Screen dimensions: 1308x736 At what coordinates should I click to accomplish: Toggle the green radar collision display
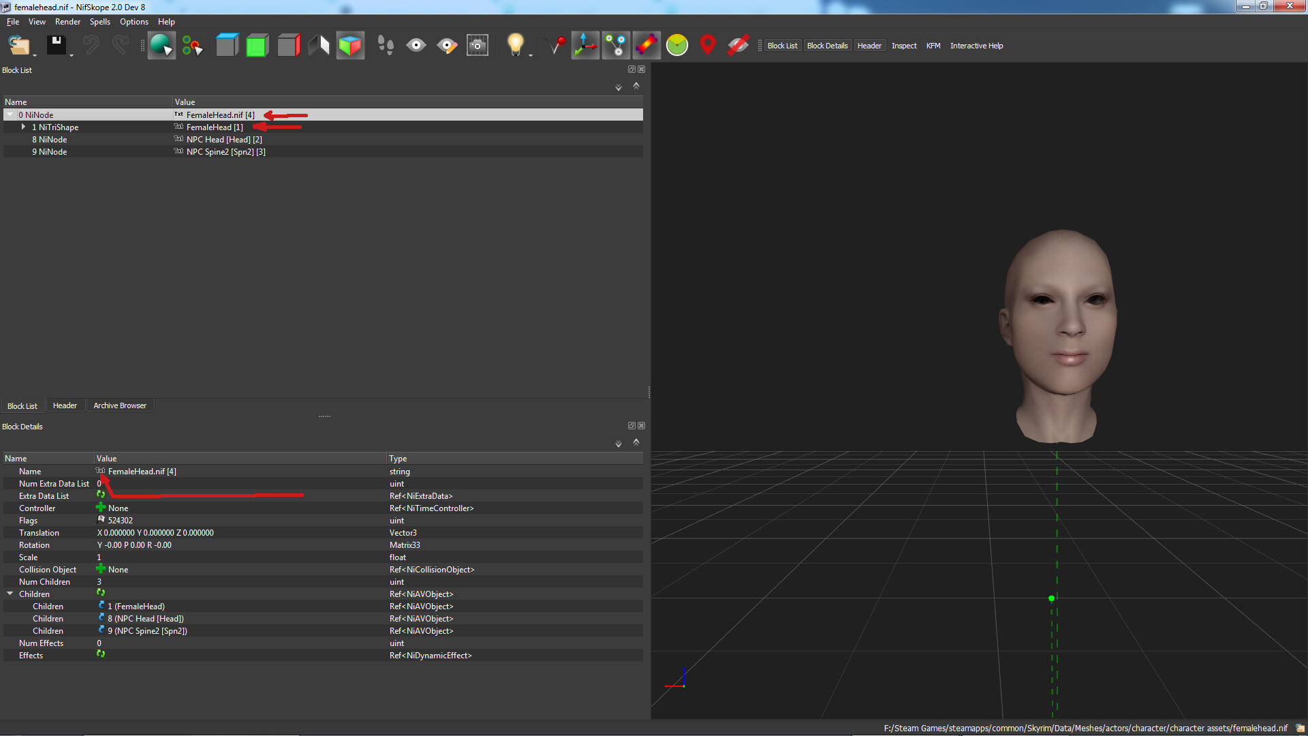click(677, 46)
